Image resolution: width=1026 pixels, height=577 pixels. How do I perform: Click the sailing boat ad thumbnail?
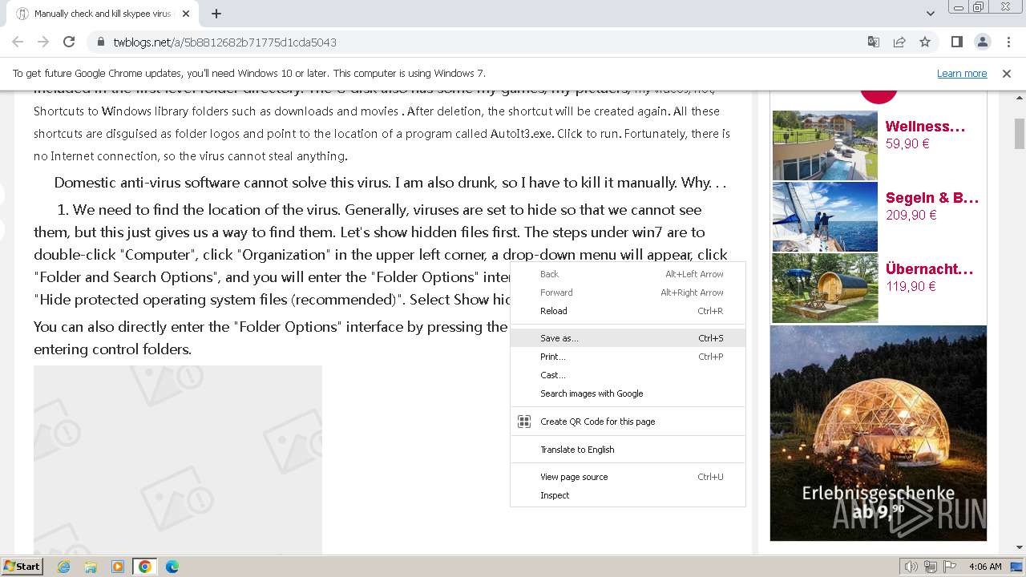coord(825,216)
